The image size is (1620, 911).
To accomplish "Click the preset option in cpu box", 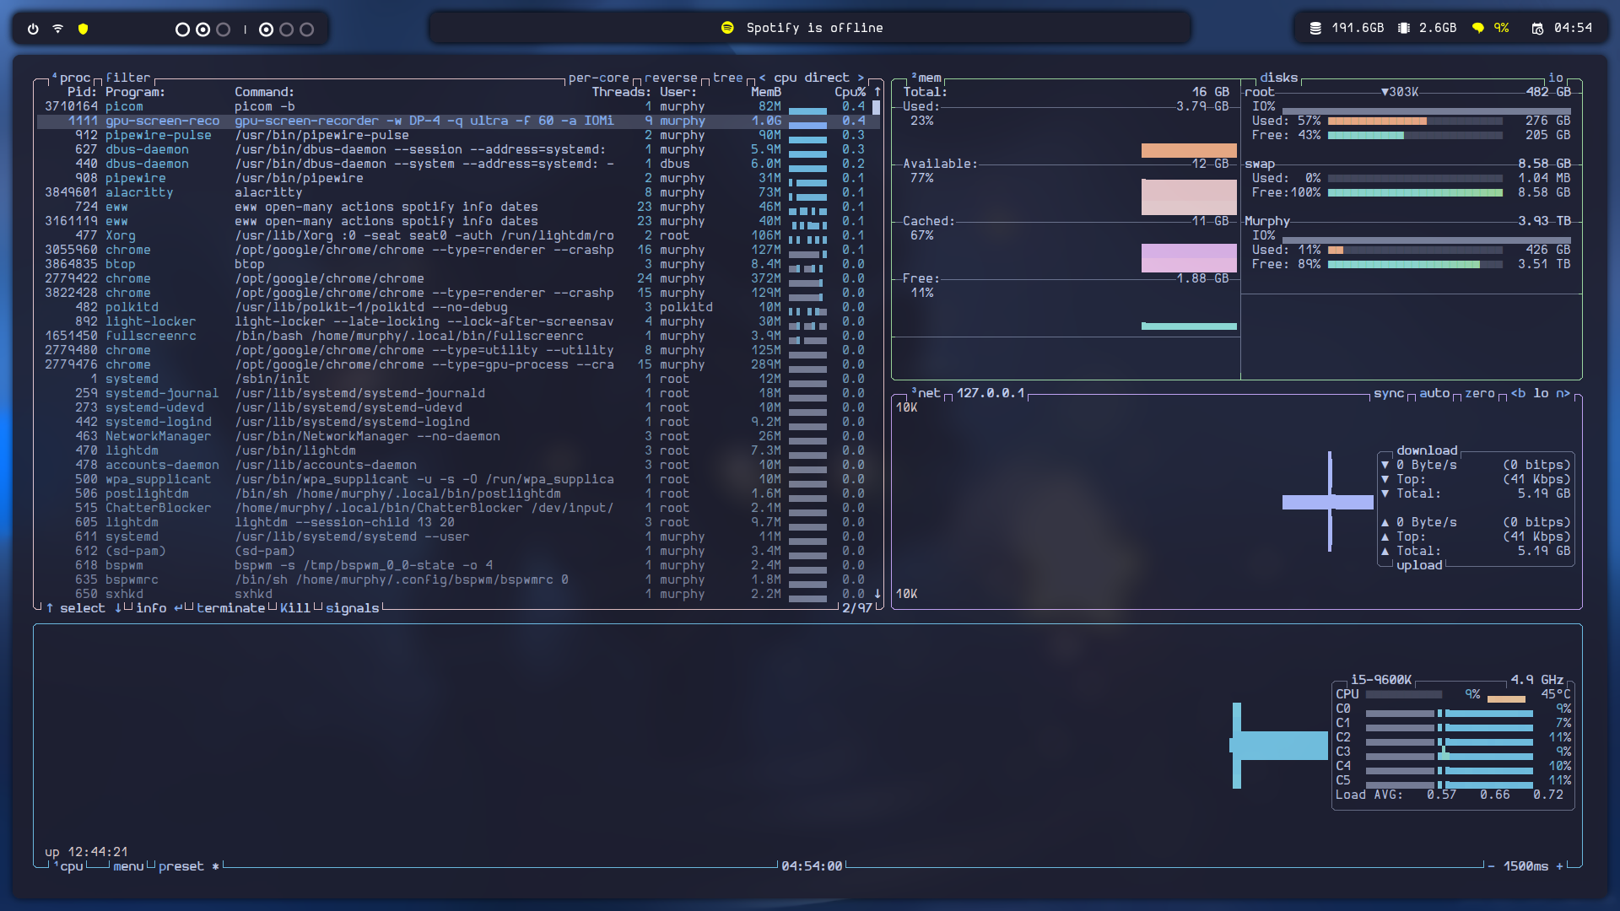I will coord(181,866).
